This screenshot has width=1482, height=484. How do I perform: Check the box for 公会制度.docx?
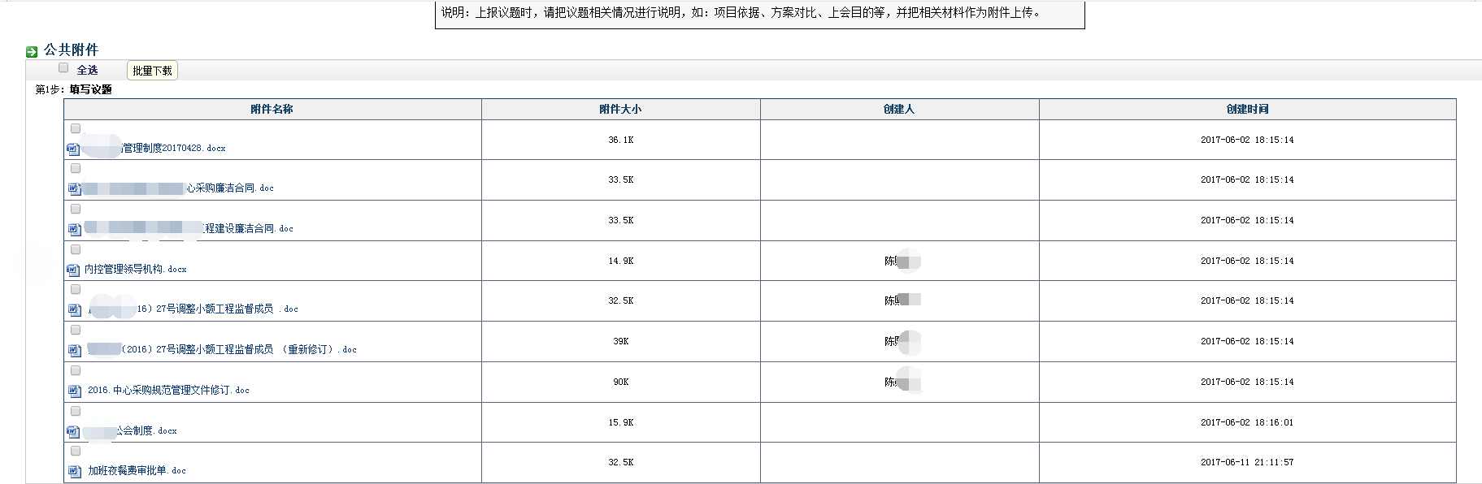[x=76, y=411]
